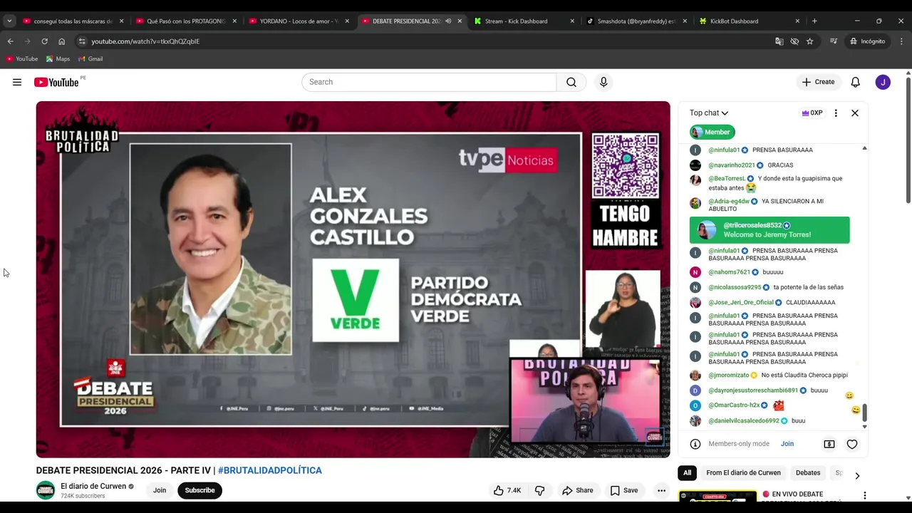
Task: Open browser home page
Action: (61, 41)
